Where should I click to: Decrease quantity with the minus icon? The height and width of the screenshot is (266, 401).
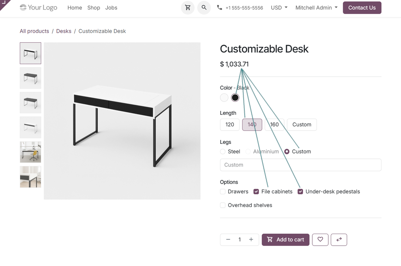click(x=228, y=240)
